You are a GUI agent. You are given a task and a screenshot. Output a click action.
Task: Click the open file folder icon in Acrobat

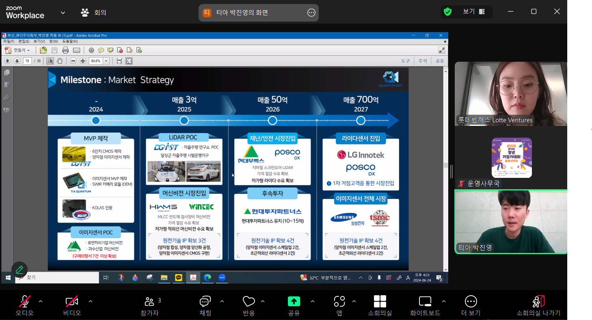(43, 50)
